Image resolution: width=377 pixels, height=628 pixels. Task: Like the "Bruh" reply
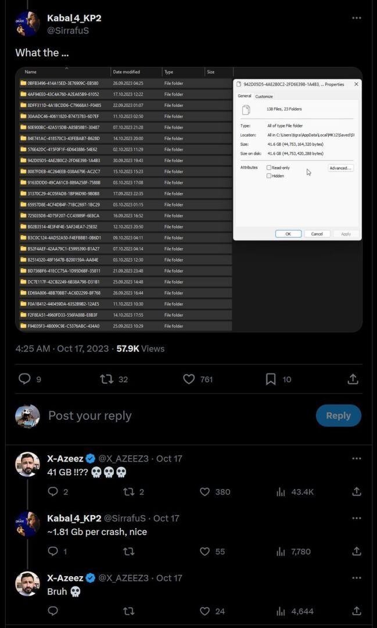(x=204, y=611)
